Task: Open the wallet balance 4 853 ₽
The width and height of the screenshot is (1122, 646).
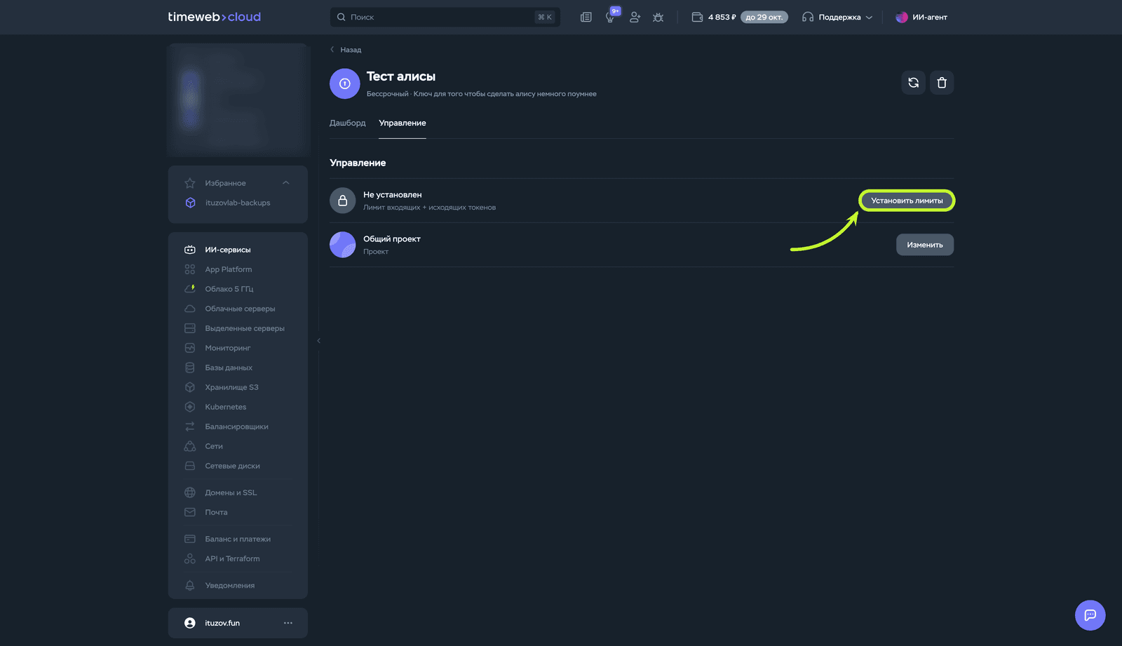Action: [714, 17]
